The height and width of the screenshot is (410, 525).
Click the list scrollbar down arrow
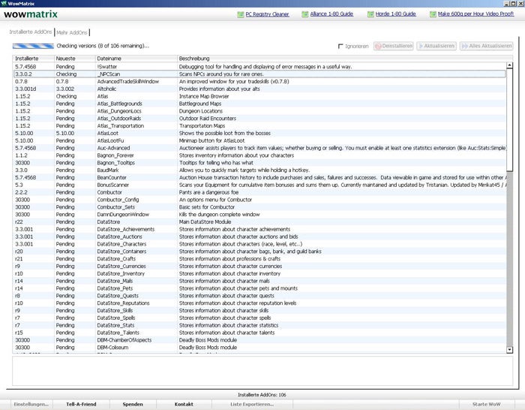pos(509,350)
